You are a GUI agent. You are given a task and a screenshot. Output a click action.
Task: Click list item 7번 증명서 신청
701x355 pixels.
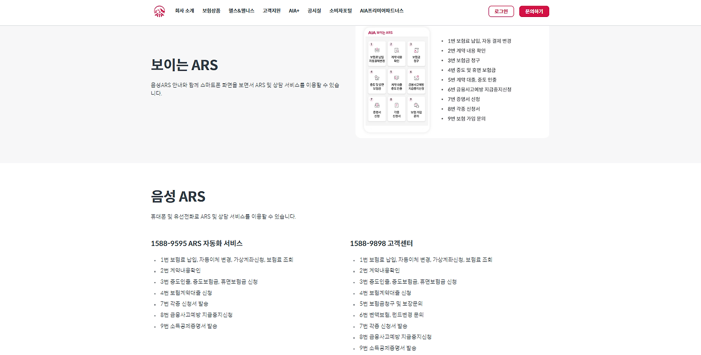point(464,99)
